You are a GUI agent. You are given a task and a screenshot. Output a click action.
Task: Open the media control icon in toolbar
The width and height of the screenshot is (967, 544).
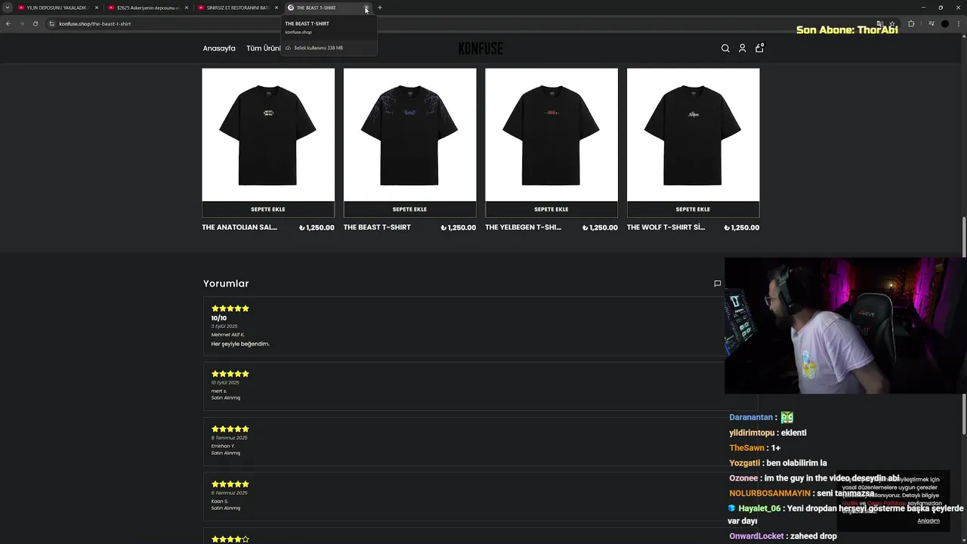coord(931,23)
